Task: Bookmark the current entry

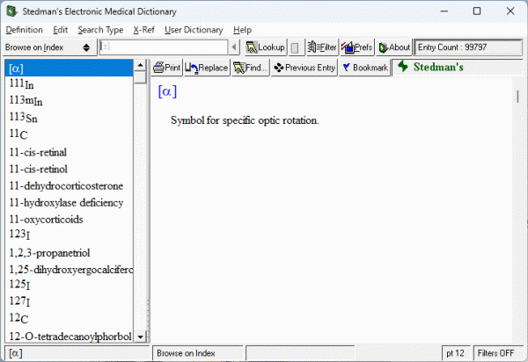Action: (365, 68)
